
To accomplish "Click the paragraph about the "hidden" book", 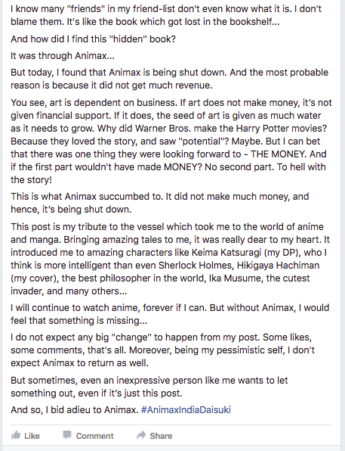I will (x=93, y=39).
